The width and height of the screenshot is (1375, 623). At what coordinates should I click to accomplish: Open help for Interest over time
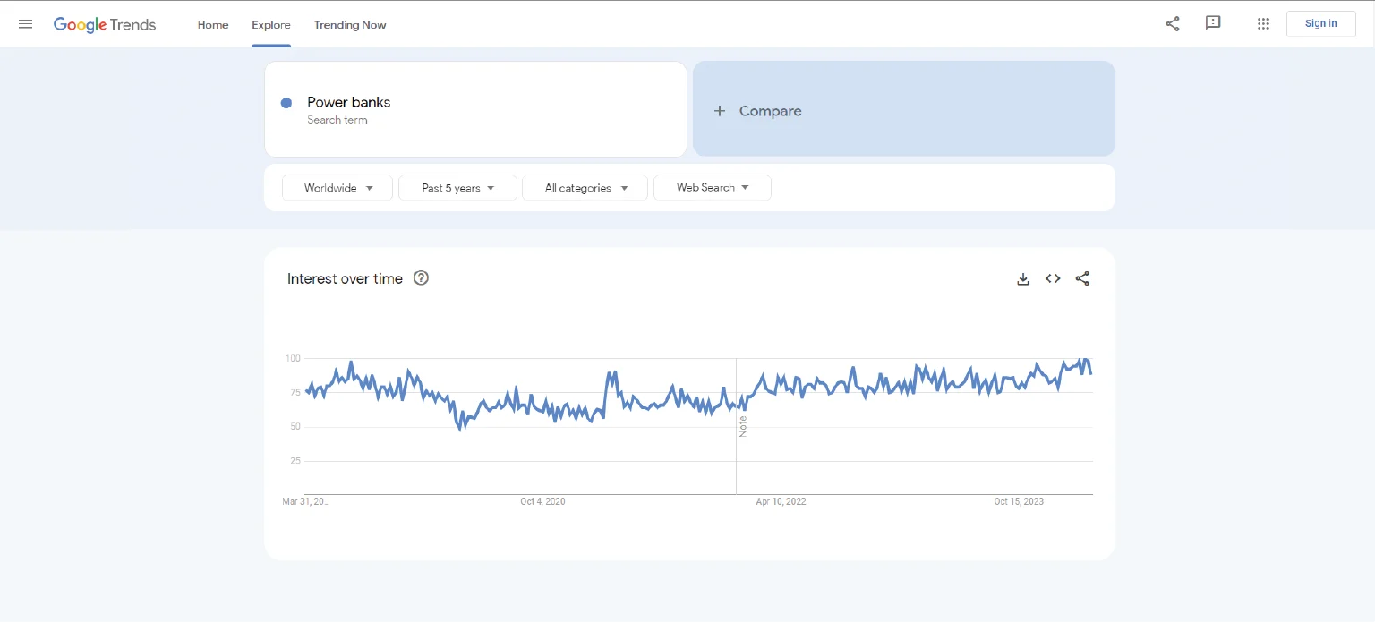tap(422, 278)
